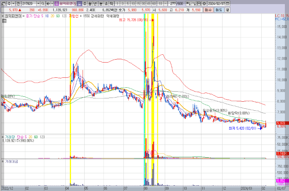Select the 주 weekly period toggle
The width and height of the screenshot is (289, 191).
point(85,3)
